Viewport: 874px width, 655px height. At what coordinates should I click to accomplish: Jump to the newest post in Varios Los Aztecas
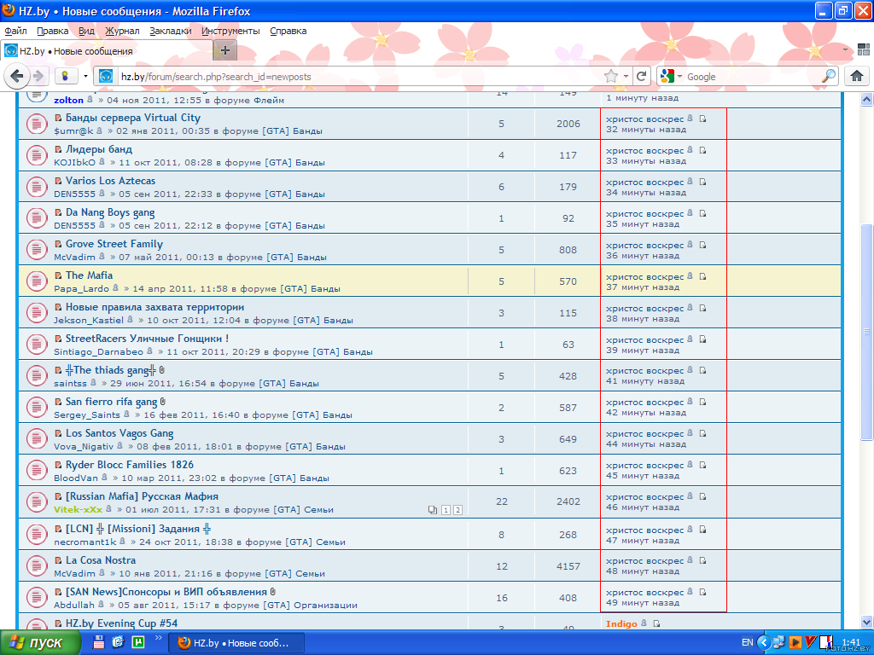click(58, 181)
